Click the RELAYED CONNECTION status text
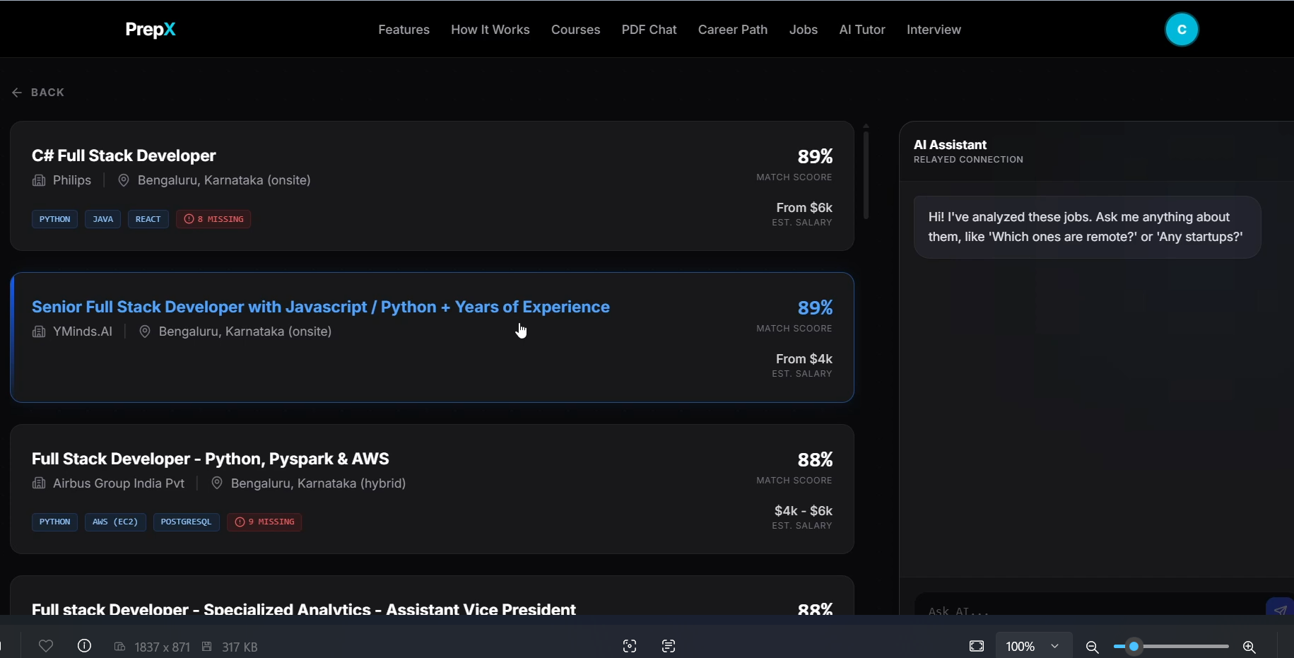 pos(968,160)
